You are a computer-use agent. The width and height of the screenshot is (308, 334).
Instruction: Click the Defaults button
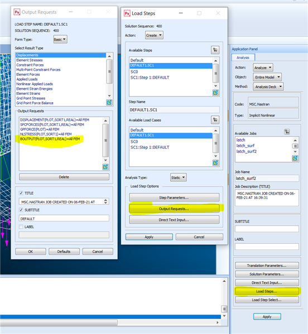point(64,251)
